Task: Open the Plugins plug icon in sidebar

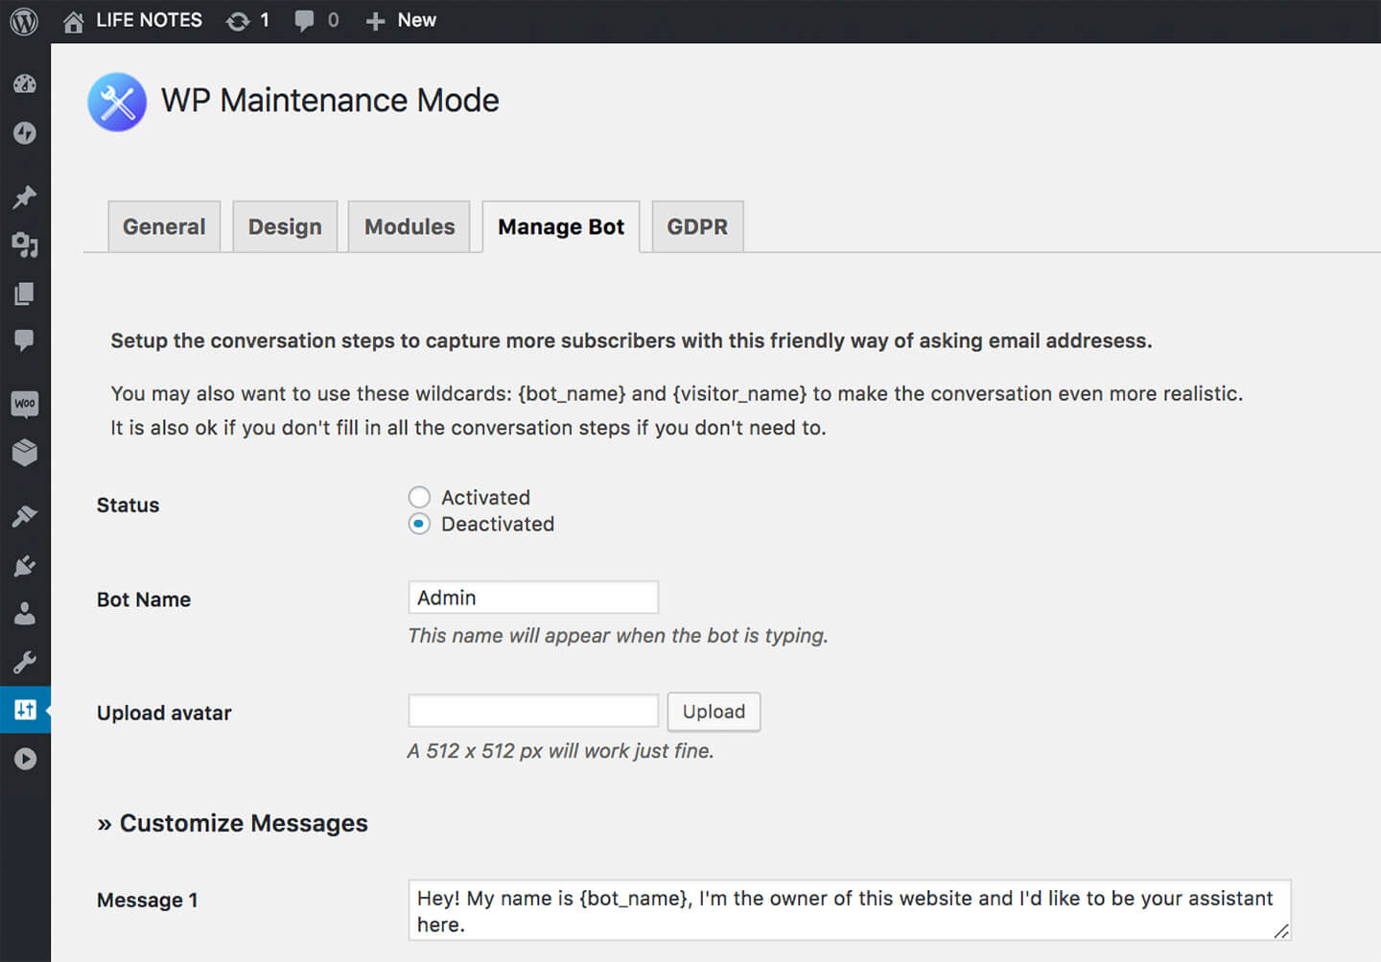Action: pos(25,566)
